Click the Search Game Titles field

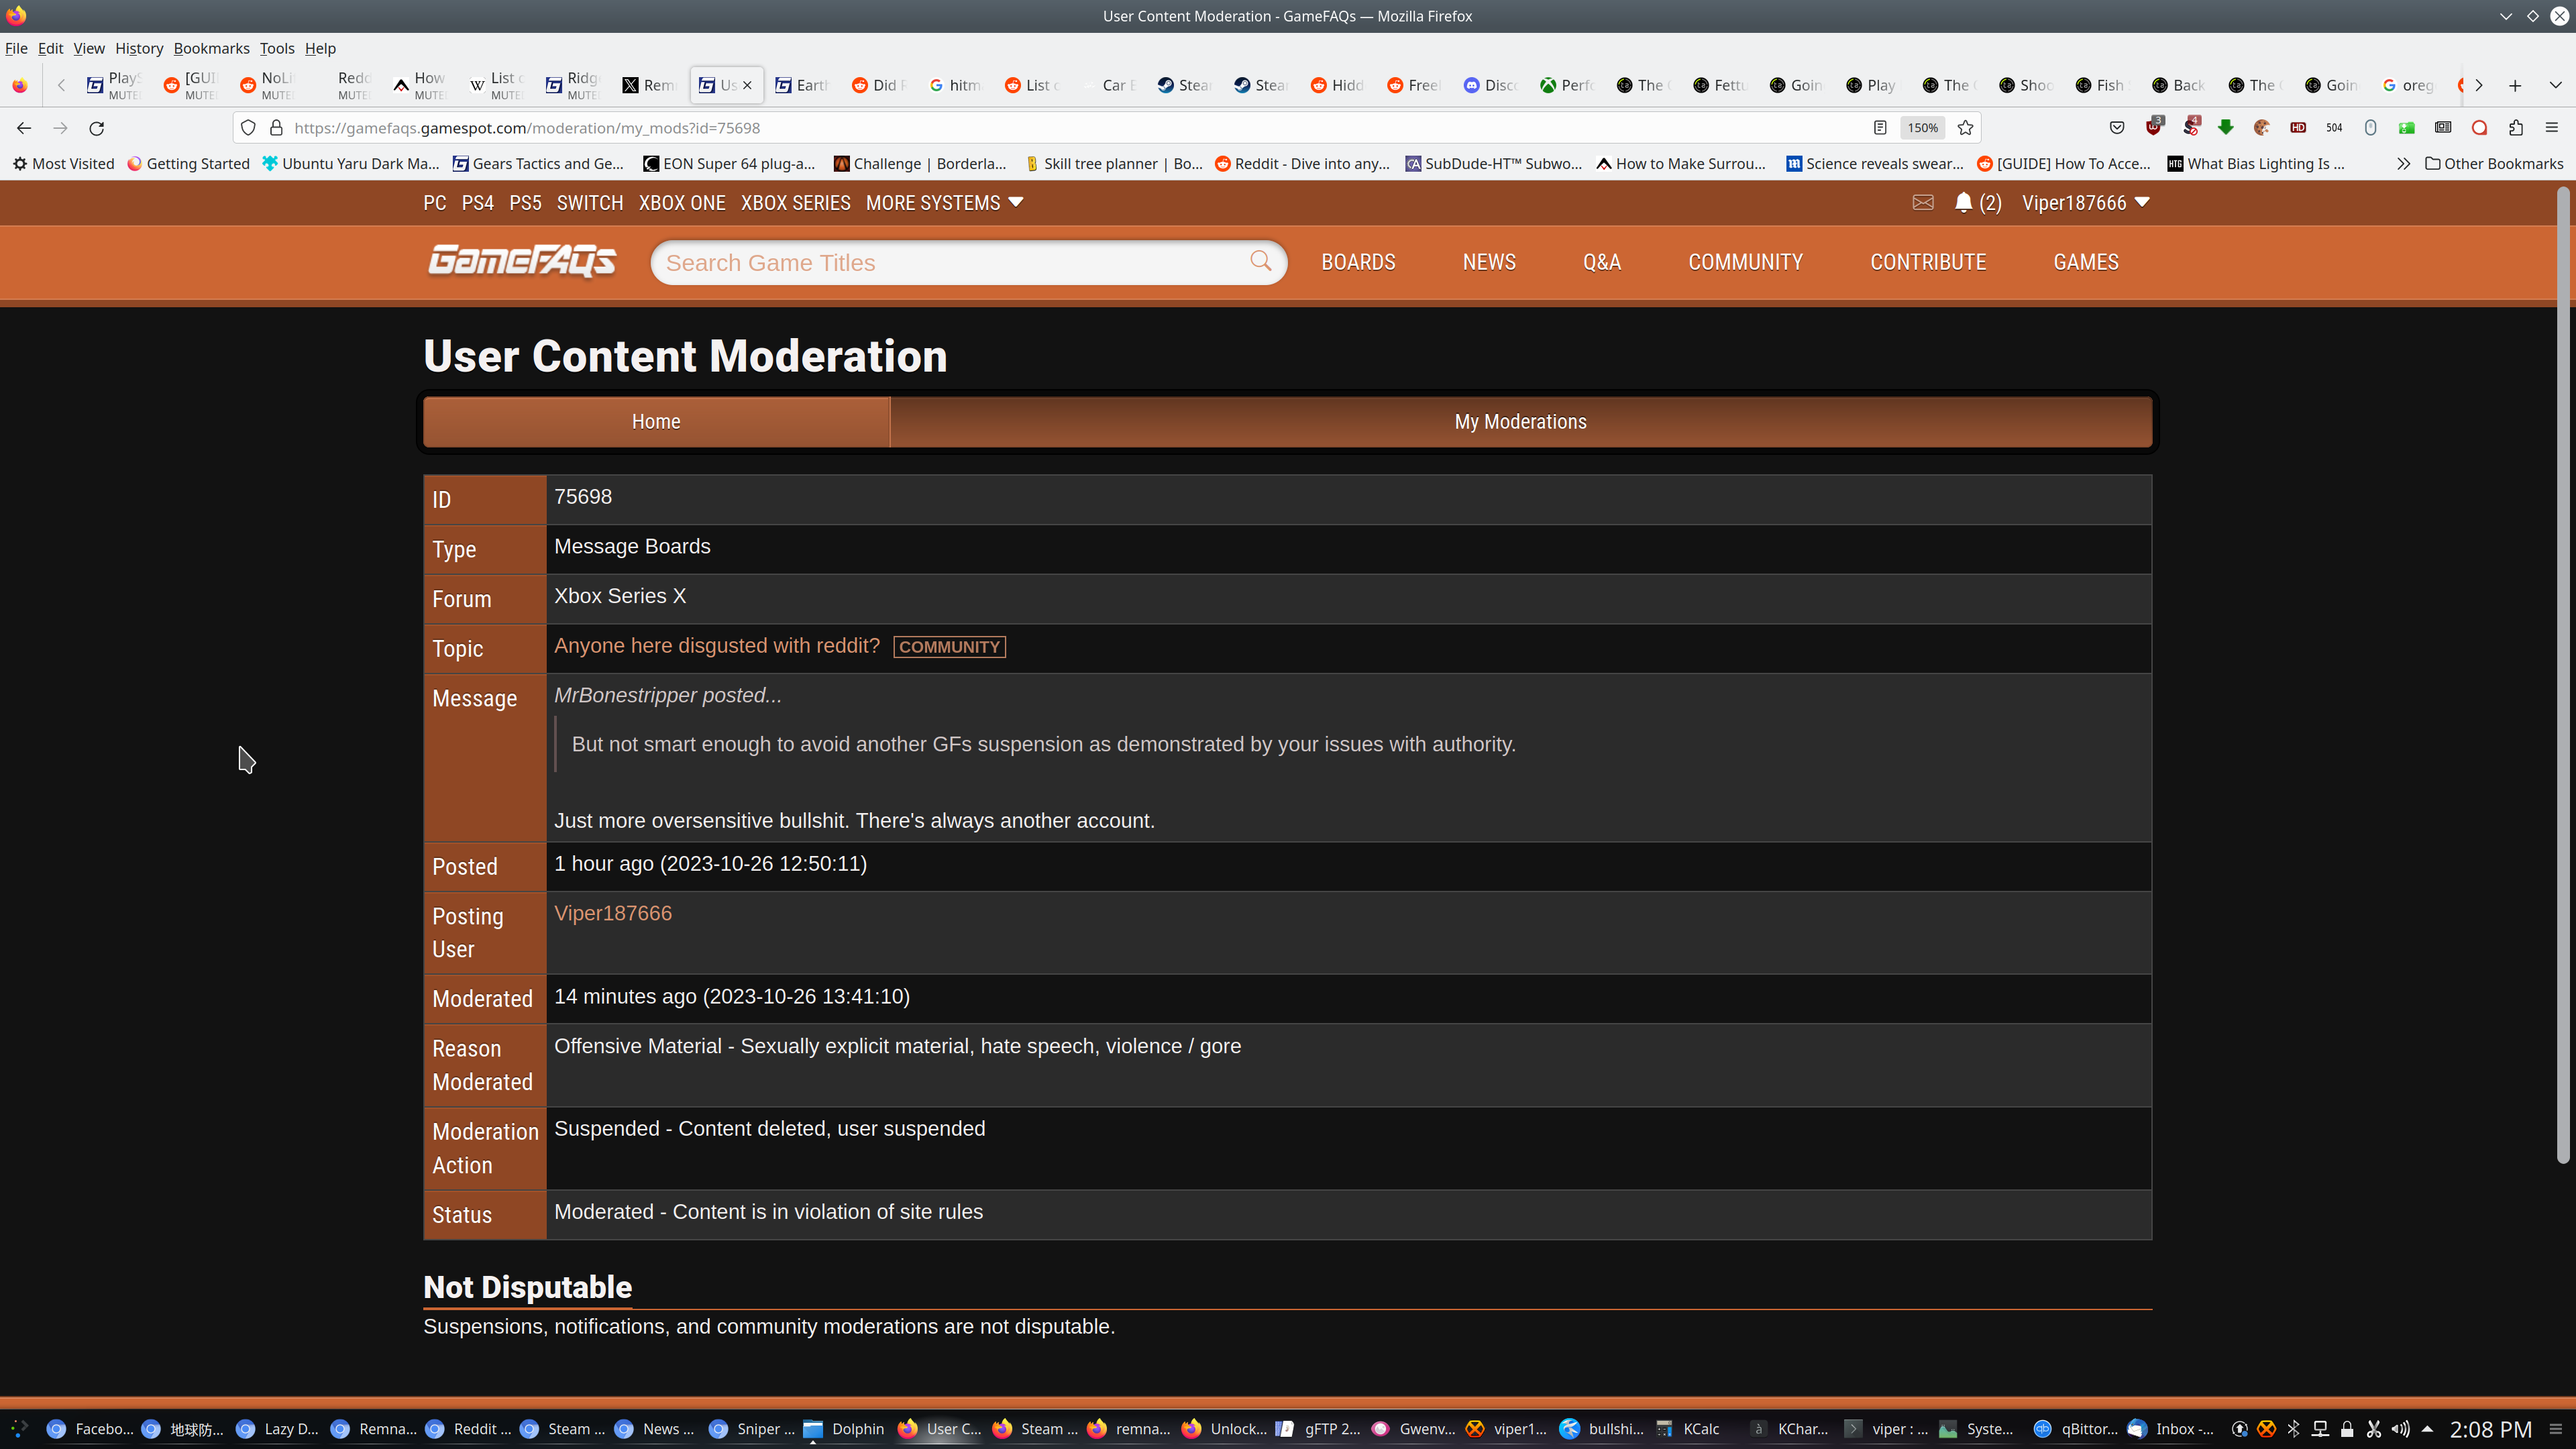(x=950, y=263)
